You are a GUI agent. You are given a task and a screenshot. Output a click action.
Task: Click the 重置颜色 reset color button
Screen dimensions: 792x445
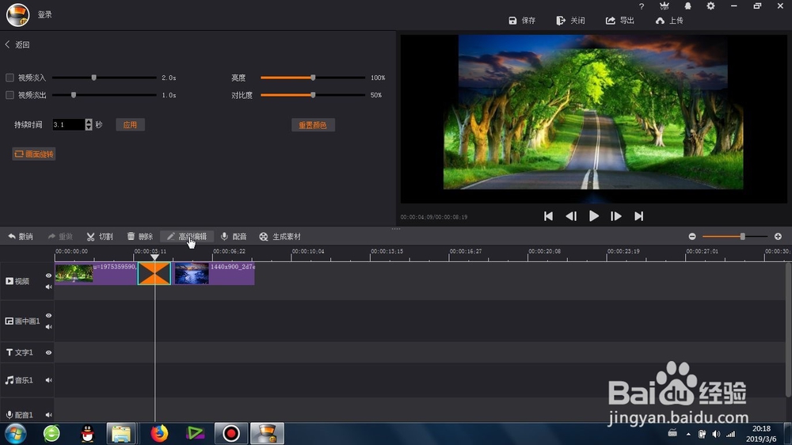[313, 125]
